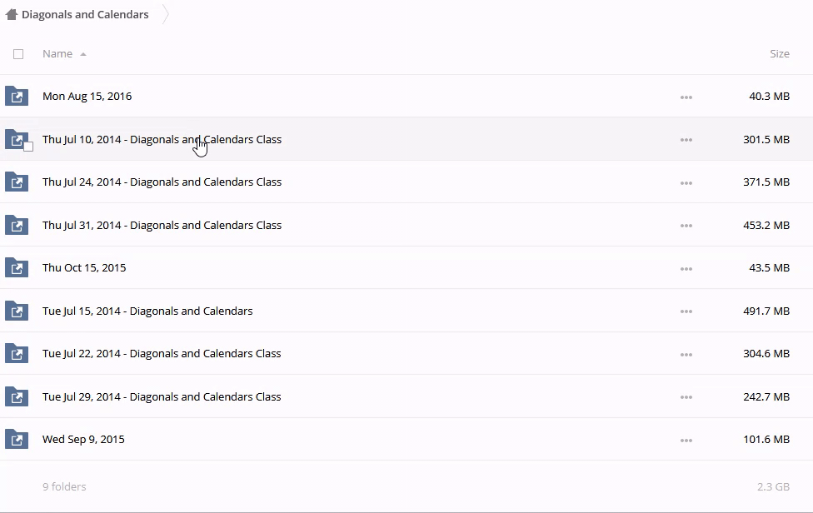813x513 pixels.
Task: Open the three-dot menu for Wed Sep 9, 2015
Action: coord(686,441)
